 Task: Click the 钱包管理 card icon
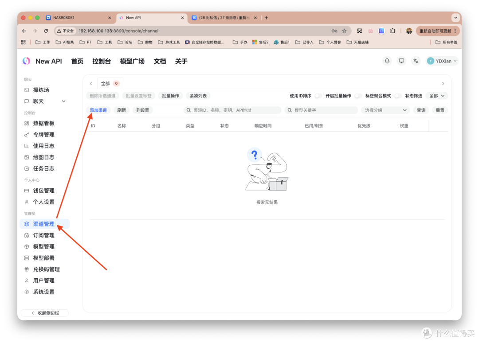pos(27,191)
